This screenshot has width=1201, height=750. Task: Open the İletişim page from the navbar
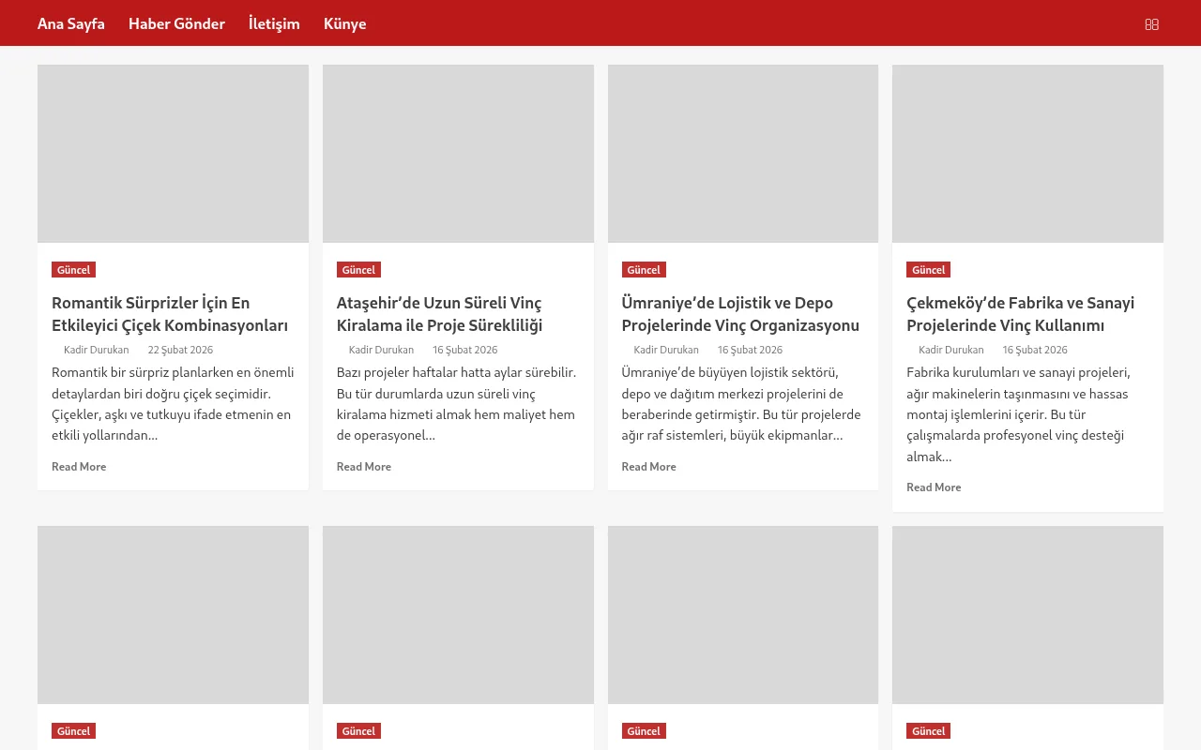tap(274, 23)
